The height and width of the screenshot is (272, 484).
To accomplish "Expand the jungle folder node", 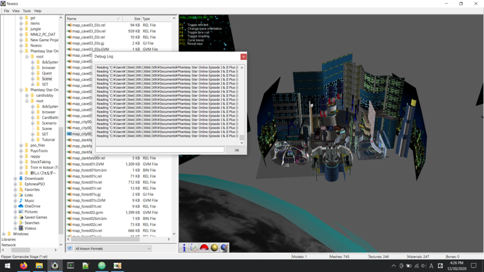I will click(x=21, y=29).
